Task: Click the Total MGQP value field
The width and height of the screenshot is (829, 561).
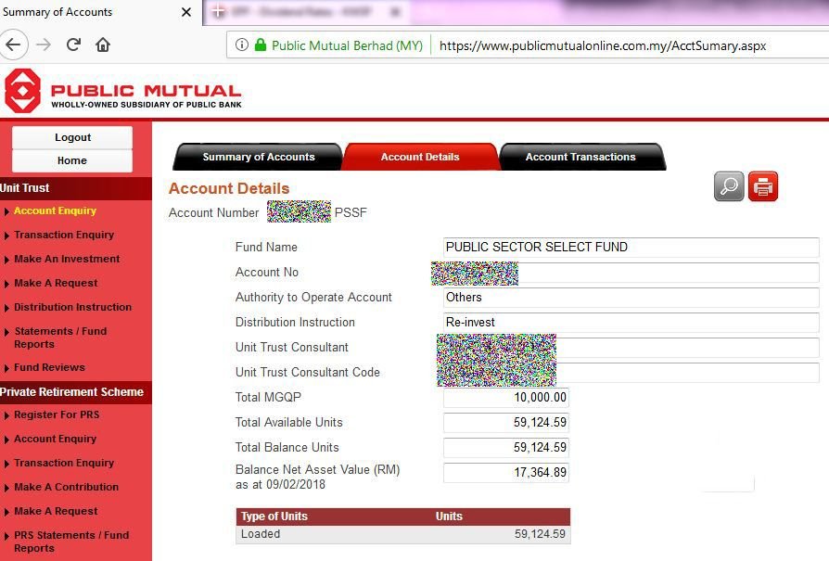Action: 506,397
